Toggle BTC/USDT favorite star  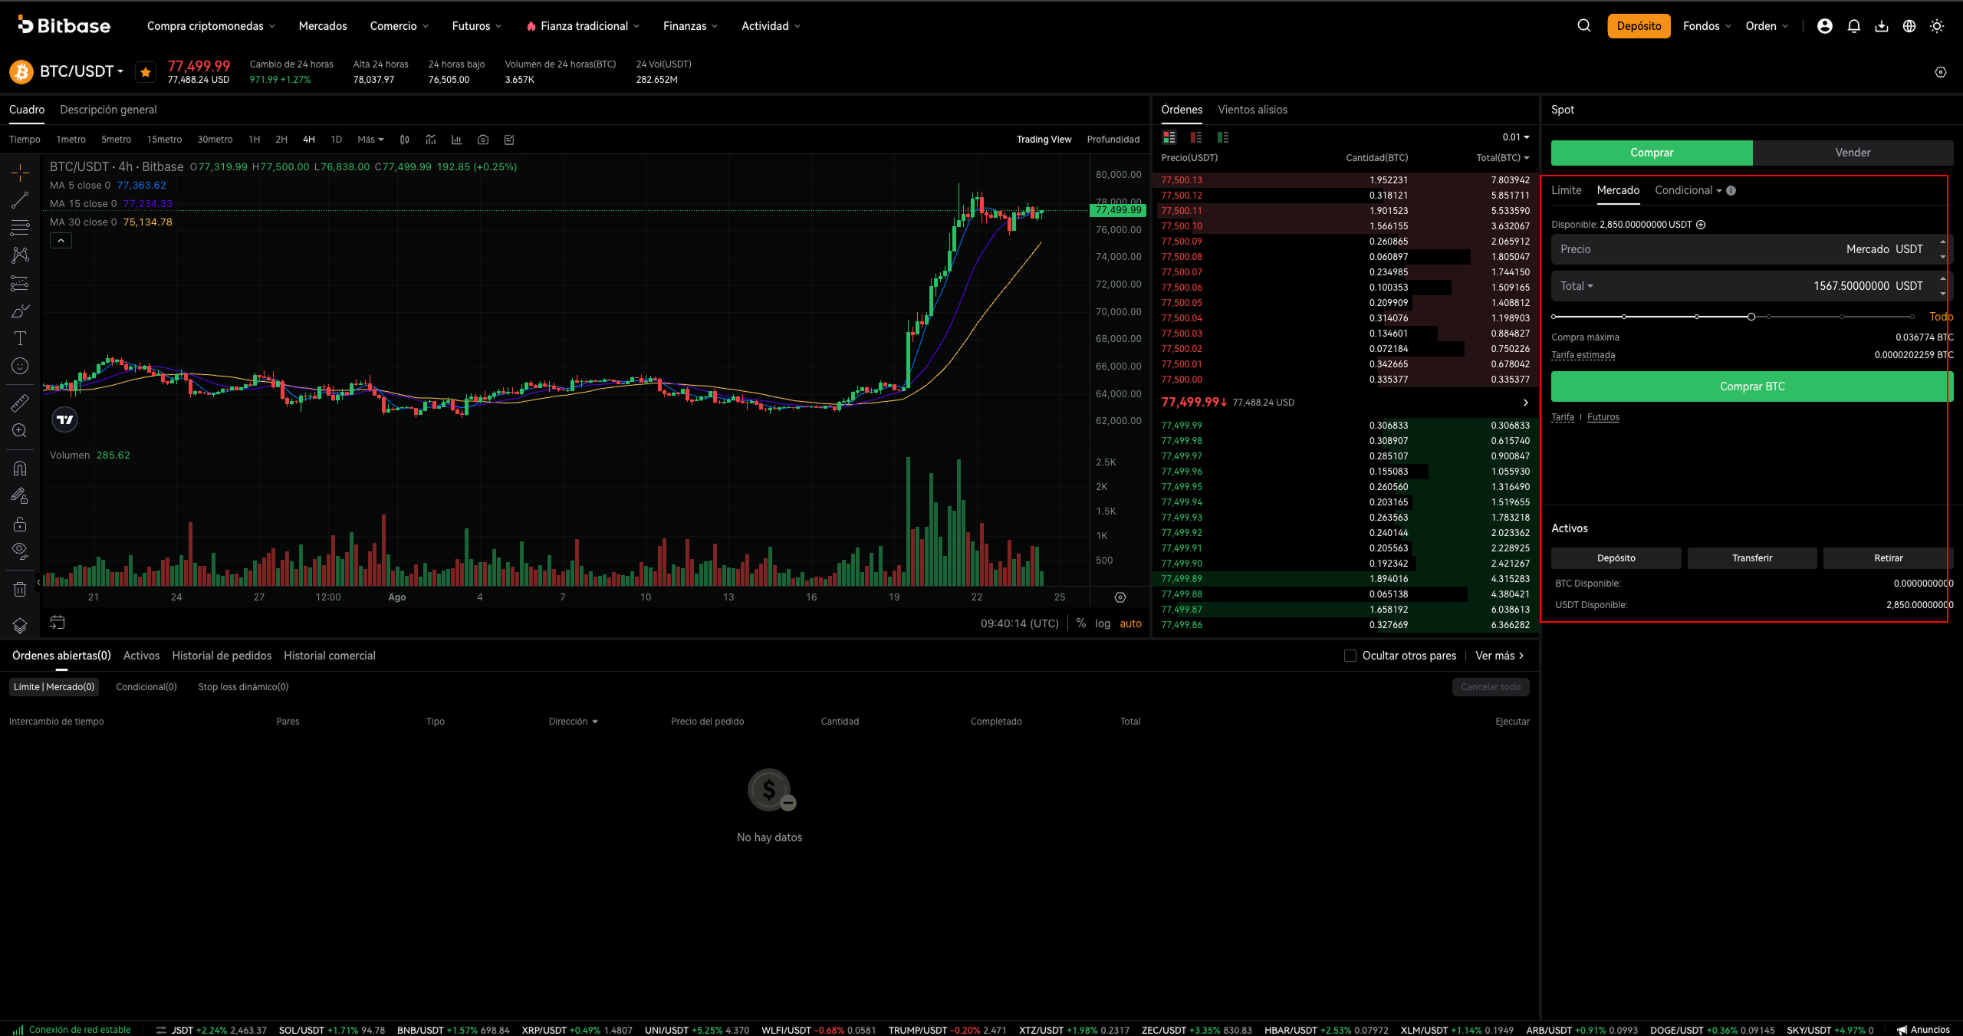pyautogui.click(x=145, y=72)
